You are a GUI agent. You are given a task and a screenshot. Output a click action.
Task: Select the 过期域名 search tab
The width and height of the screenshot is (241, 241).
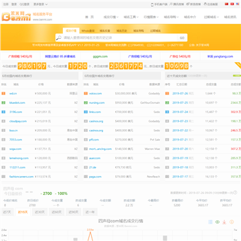(155, 31)
